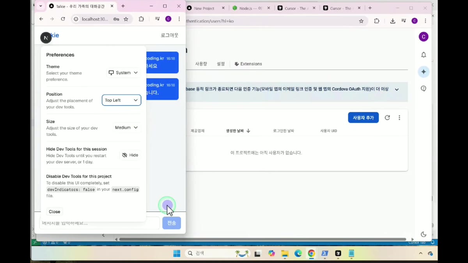Click Firebase address bar URL
468x263 pixels.
[211, 21]
